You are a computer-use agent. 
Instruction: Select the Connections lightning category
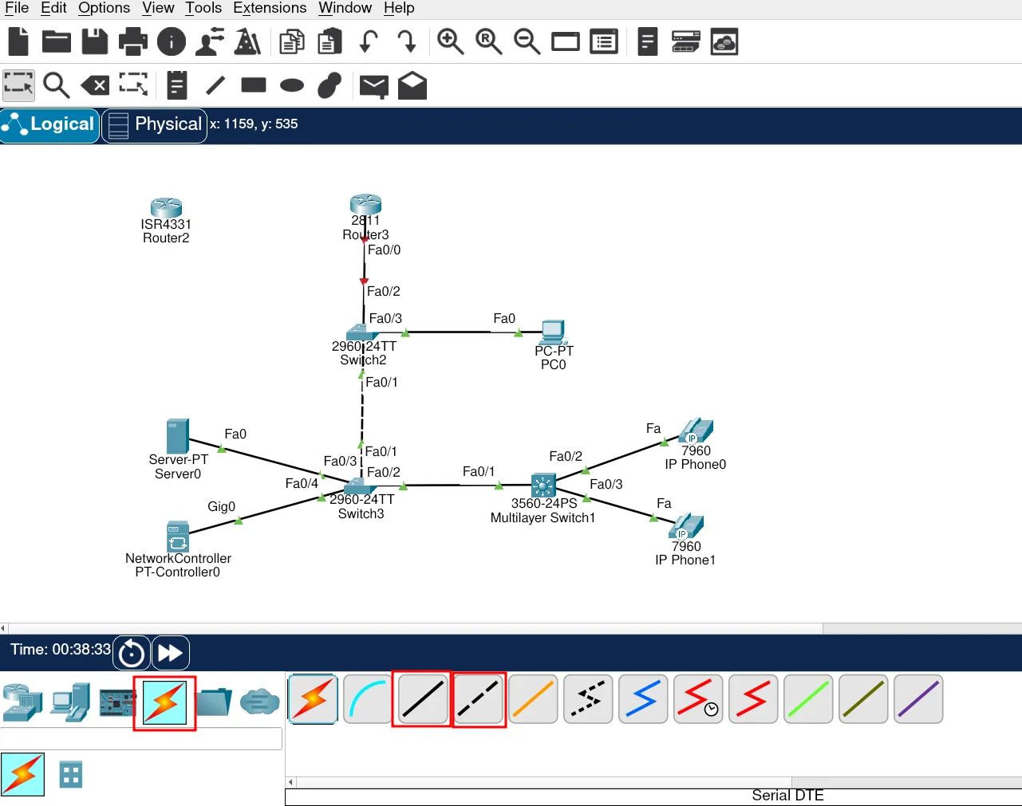point(164,702)
